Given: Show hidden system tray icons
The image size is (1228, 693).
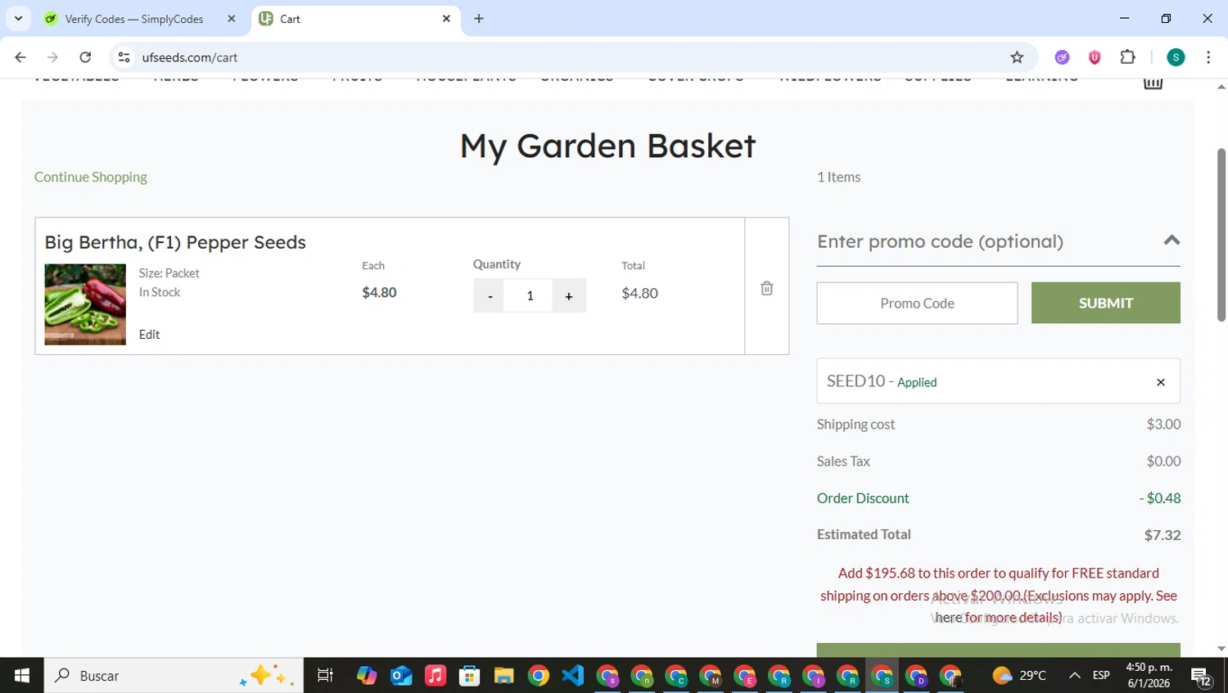Looking at the screenshot, I should (1074, 676).
